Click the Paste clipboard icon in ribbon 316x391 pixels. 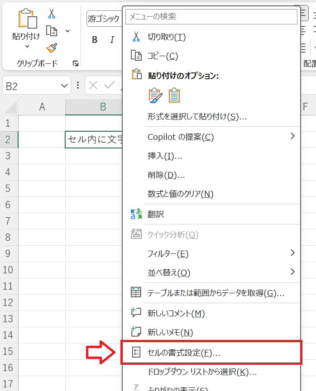pyautogui.click(x=28, y=19)
